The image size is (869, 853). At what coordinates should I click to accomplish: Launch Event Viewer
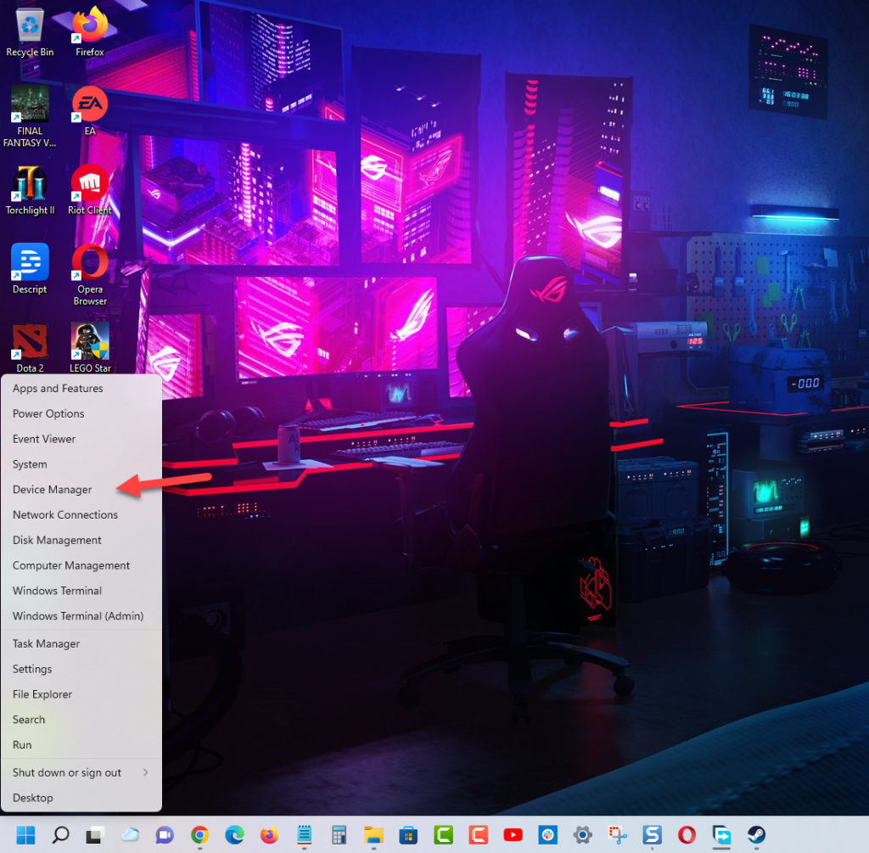[x=44, y=439]
